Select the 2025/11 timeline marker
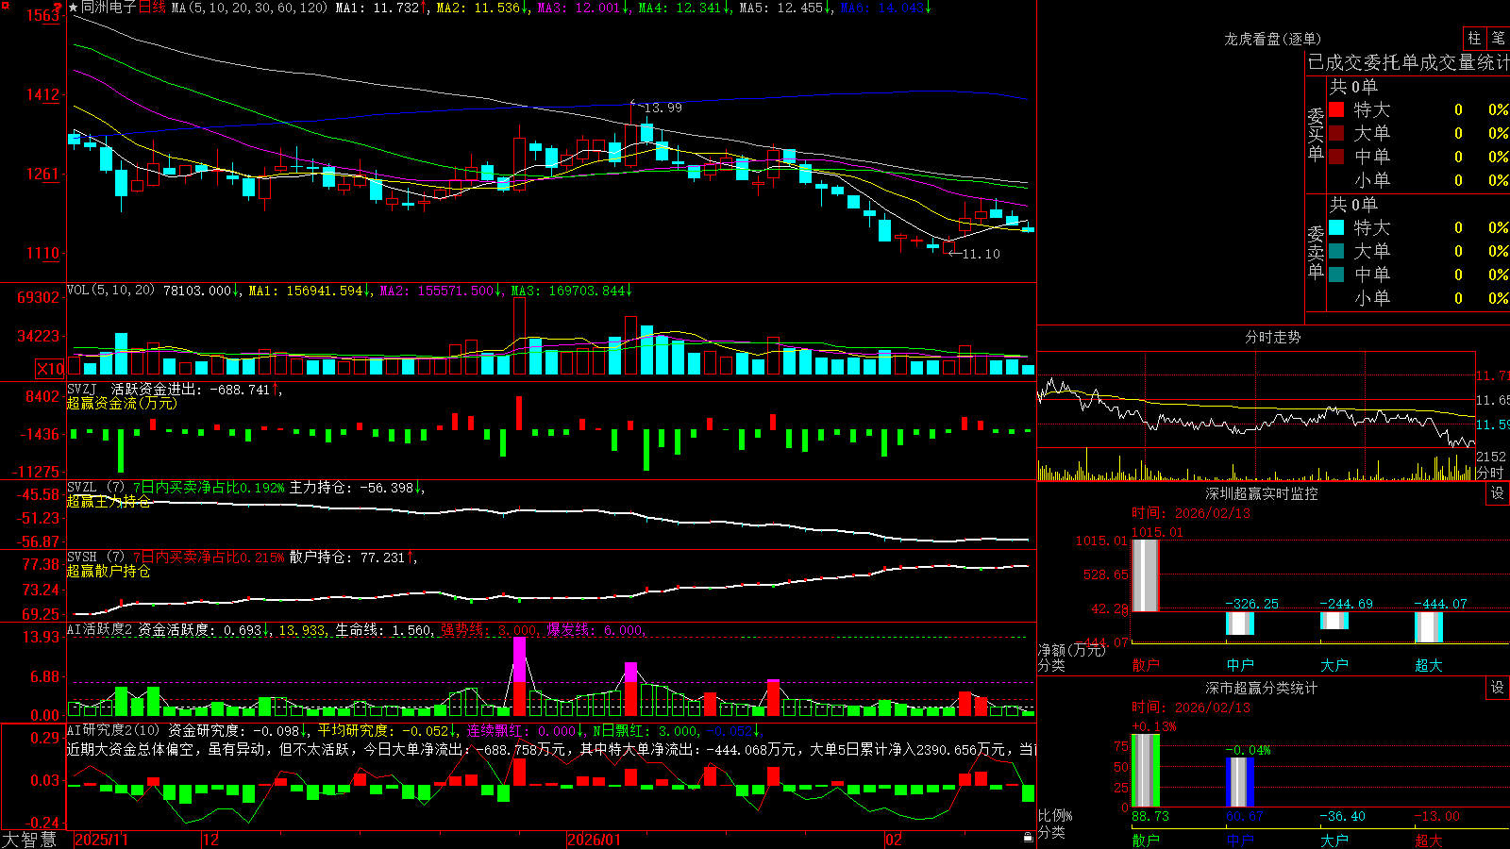This screenshot has width=1510, height=849. [101, 840]
